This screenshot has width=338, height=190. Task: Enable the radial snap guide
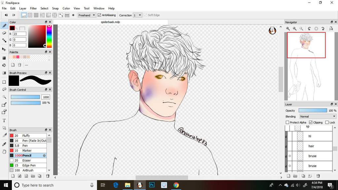(49, 15)
